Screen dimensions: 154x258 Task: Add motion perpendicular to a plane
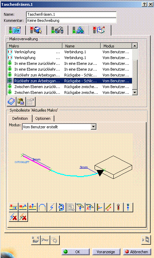click(80, 207)
